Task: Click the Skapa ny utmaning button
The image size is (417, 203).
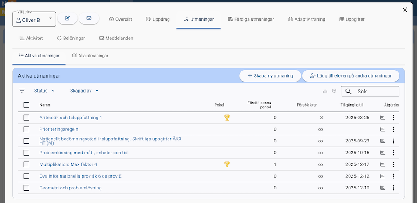Action: (270, 76)
